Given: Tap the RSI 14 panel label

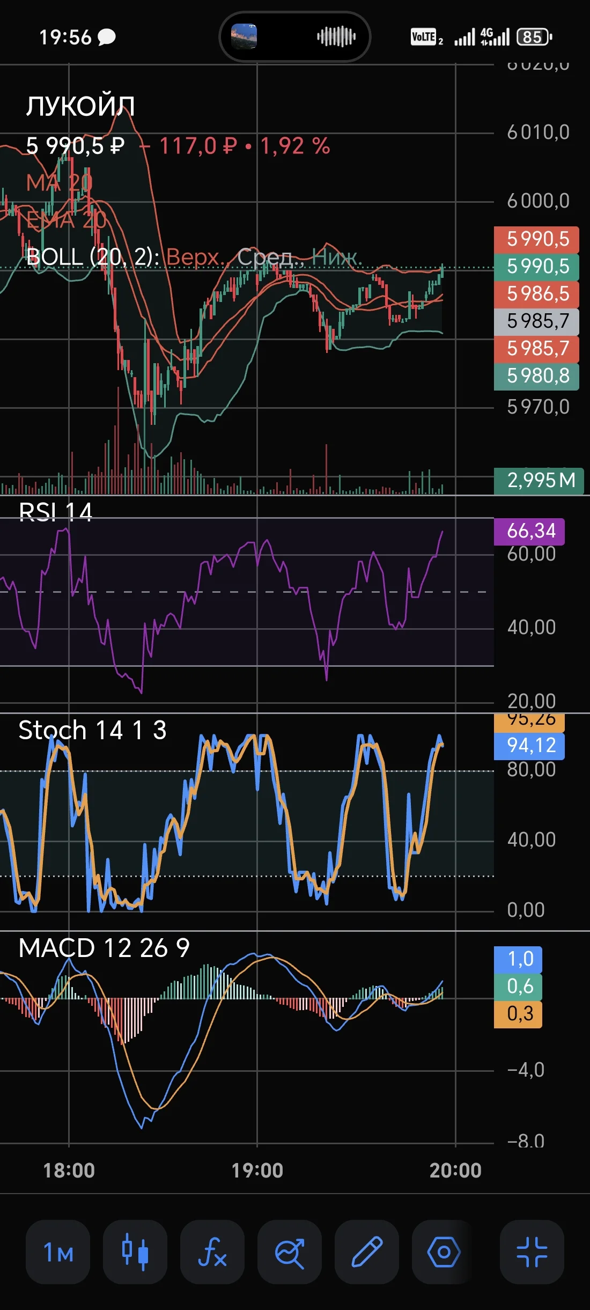Looking at the screenshot, I should pos(55,512).
